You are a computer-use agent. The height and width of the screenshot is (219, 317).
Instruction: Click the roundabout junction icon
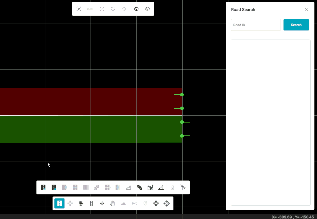pyautogui.click(x=156, y=203)
